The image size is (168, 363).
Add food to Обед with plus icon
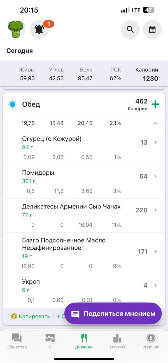pyautogui.click(x=155, y=104)
